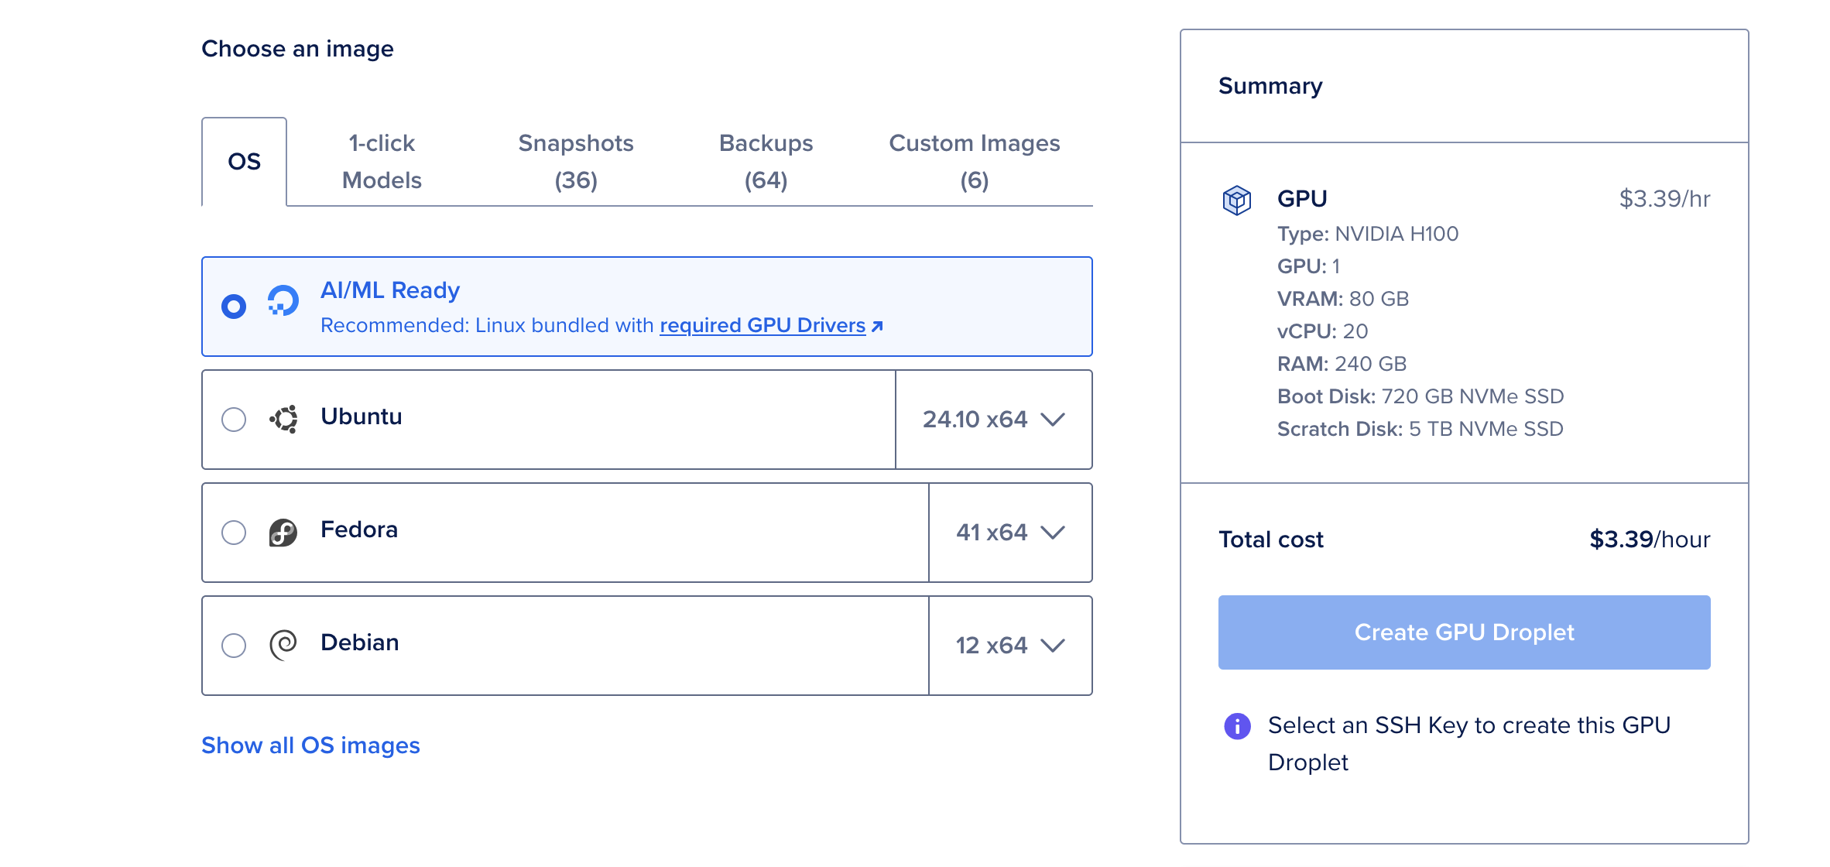Click the DigitalOcean logo icon in AI/ML Ready
This screenshot has height=867, width=1830.
click(x=283, y=301)
